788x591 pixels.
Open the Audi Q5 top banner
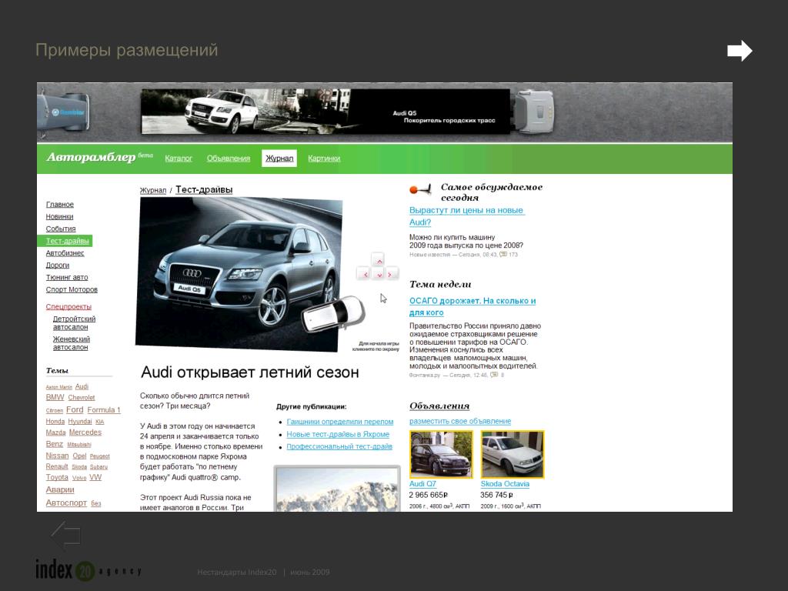pyautogui.click(x=326, y=112)
